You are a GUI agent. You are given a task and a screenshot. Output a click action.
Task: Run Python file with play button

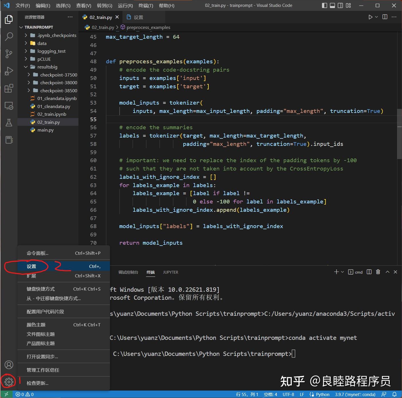click(x=370, y=17)
